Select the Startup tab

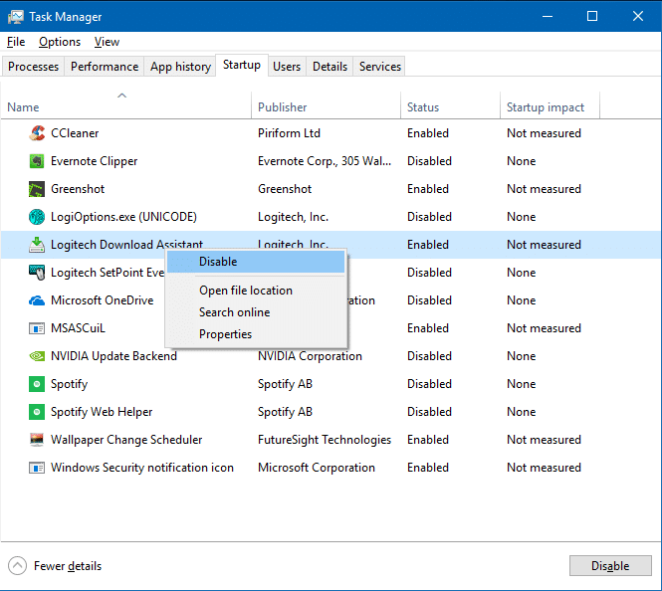point(242,65)
